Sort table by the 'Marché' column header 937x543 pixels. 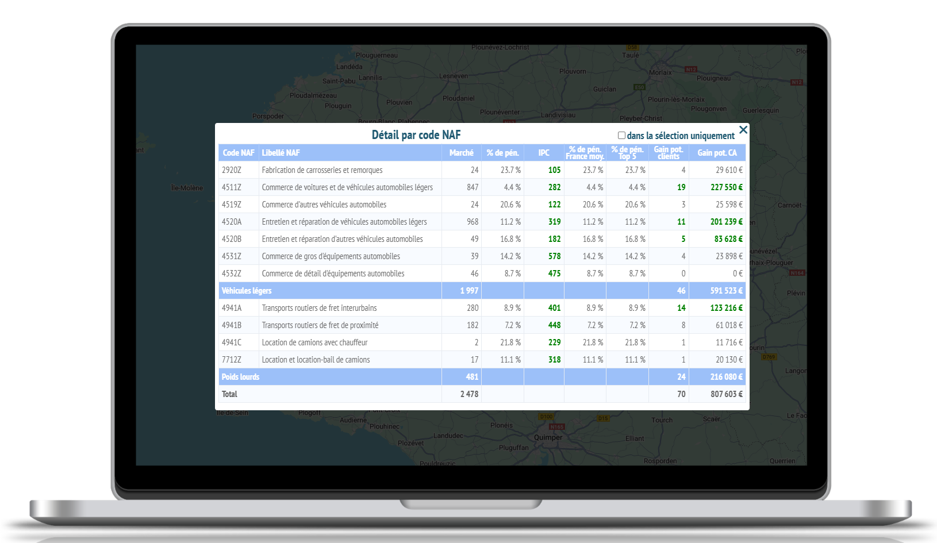tap(461, 153)
